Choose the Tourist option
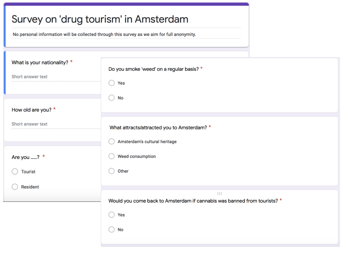Image resolution: width=346 pixels, height=256 pixels. (15, 172)
